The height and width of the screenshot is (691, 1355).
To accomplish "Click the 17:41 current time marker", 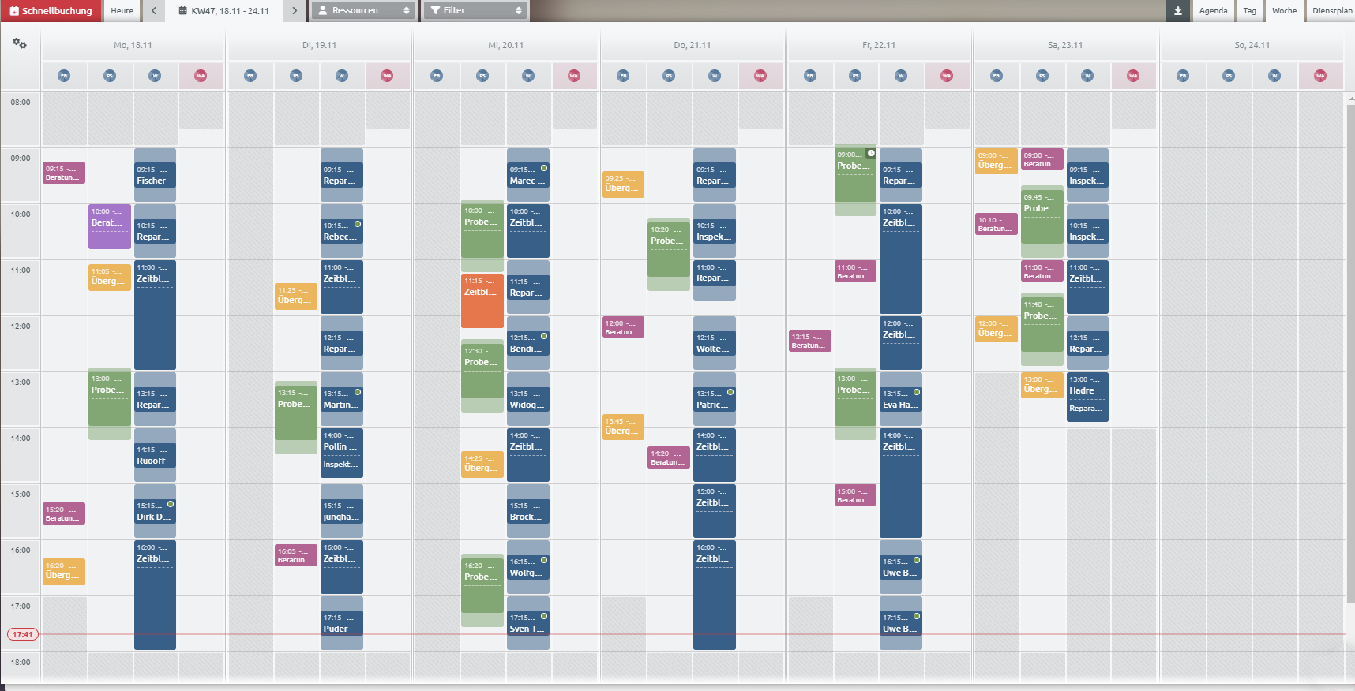I will coord(23,634).
